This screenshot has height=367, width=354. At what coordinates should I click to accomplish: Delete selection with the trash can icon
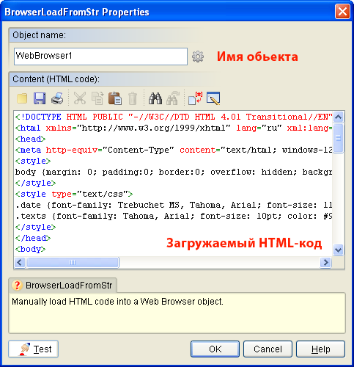[x=133, y=98]
